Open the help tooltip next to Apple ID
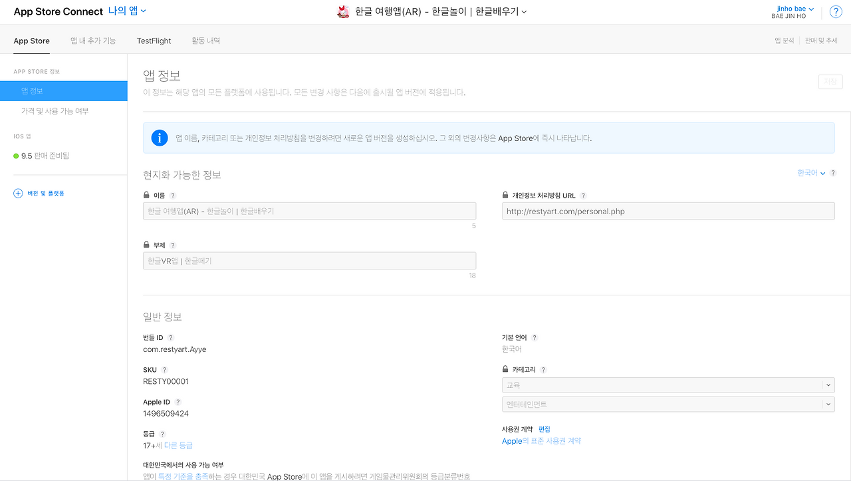The height and width of the screenshot is (481, 851). 178,402
